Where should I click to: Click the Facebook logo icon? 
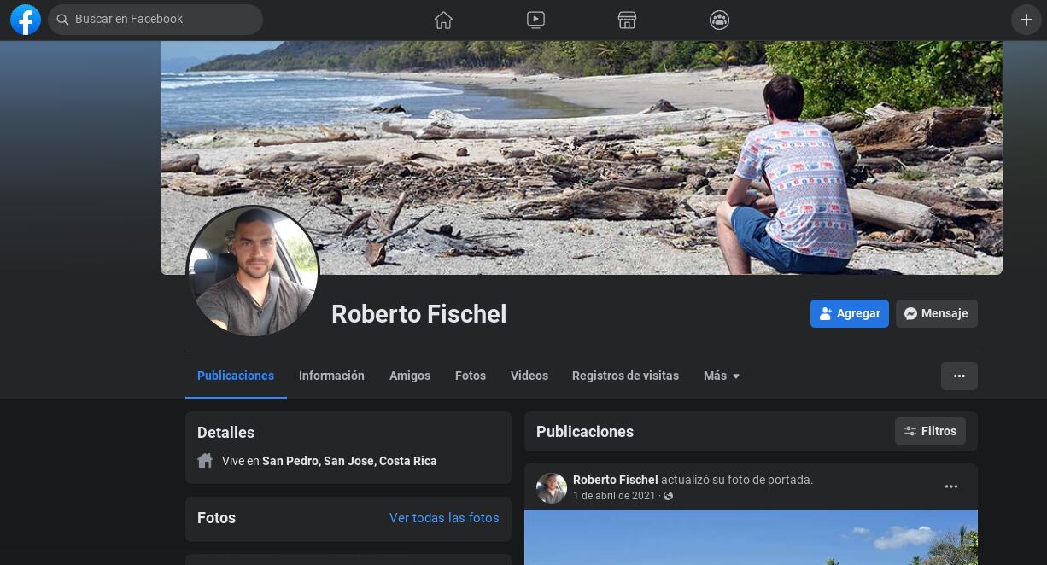pyautogui.click(x=26, y=20)
